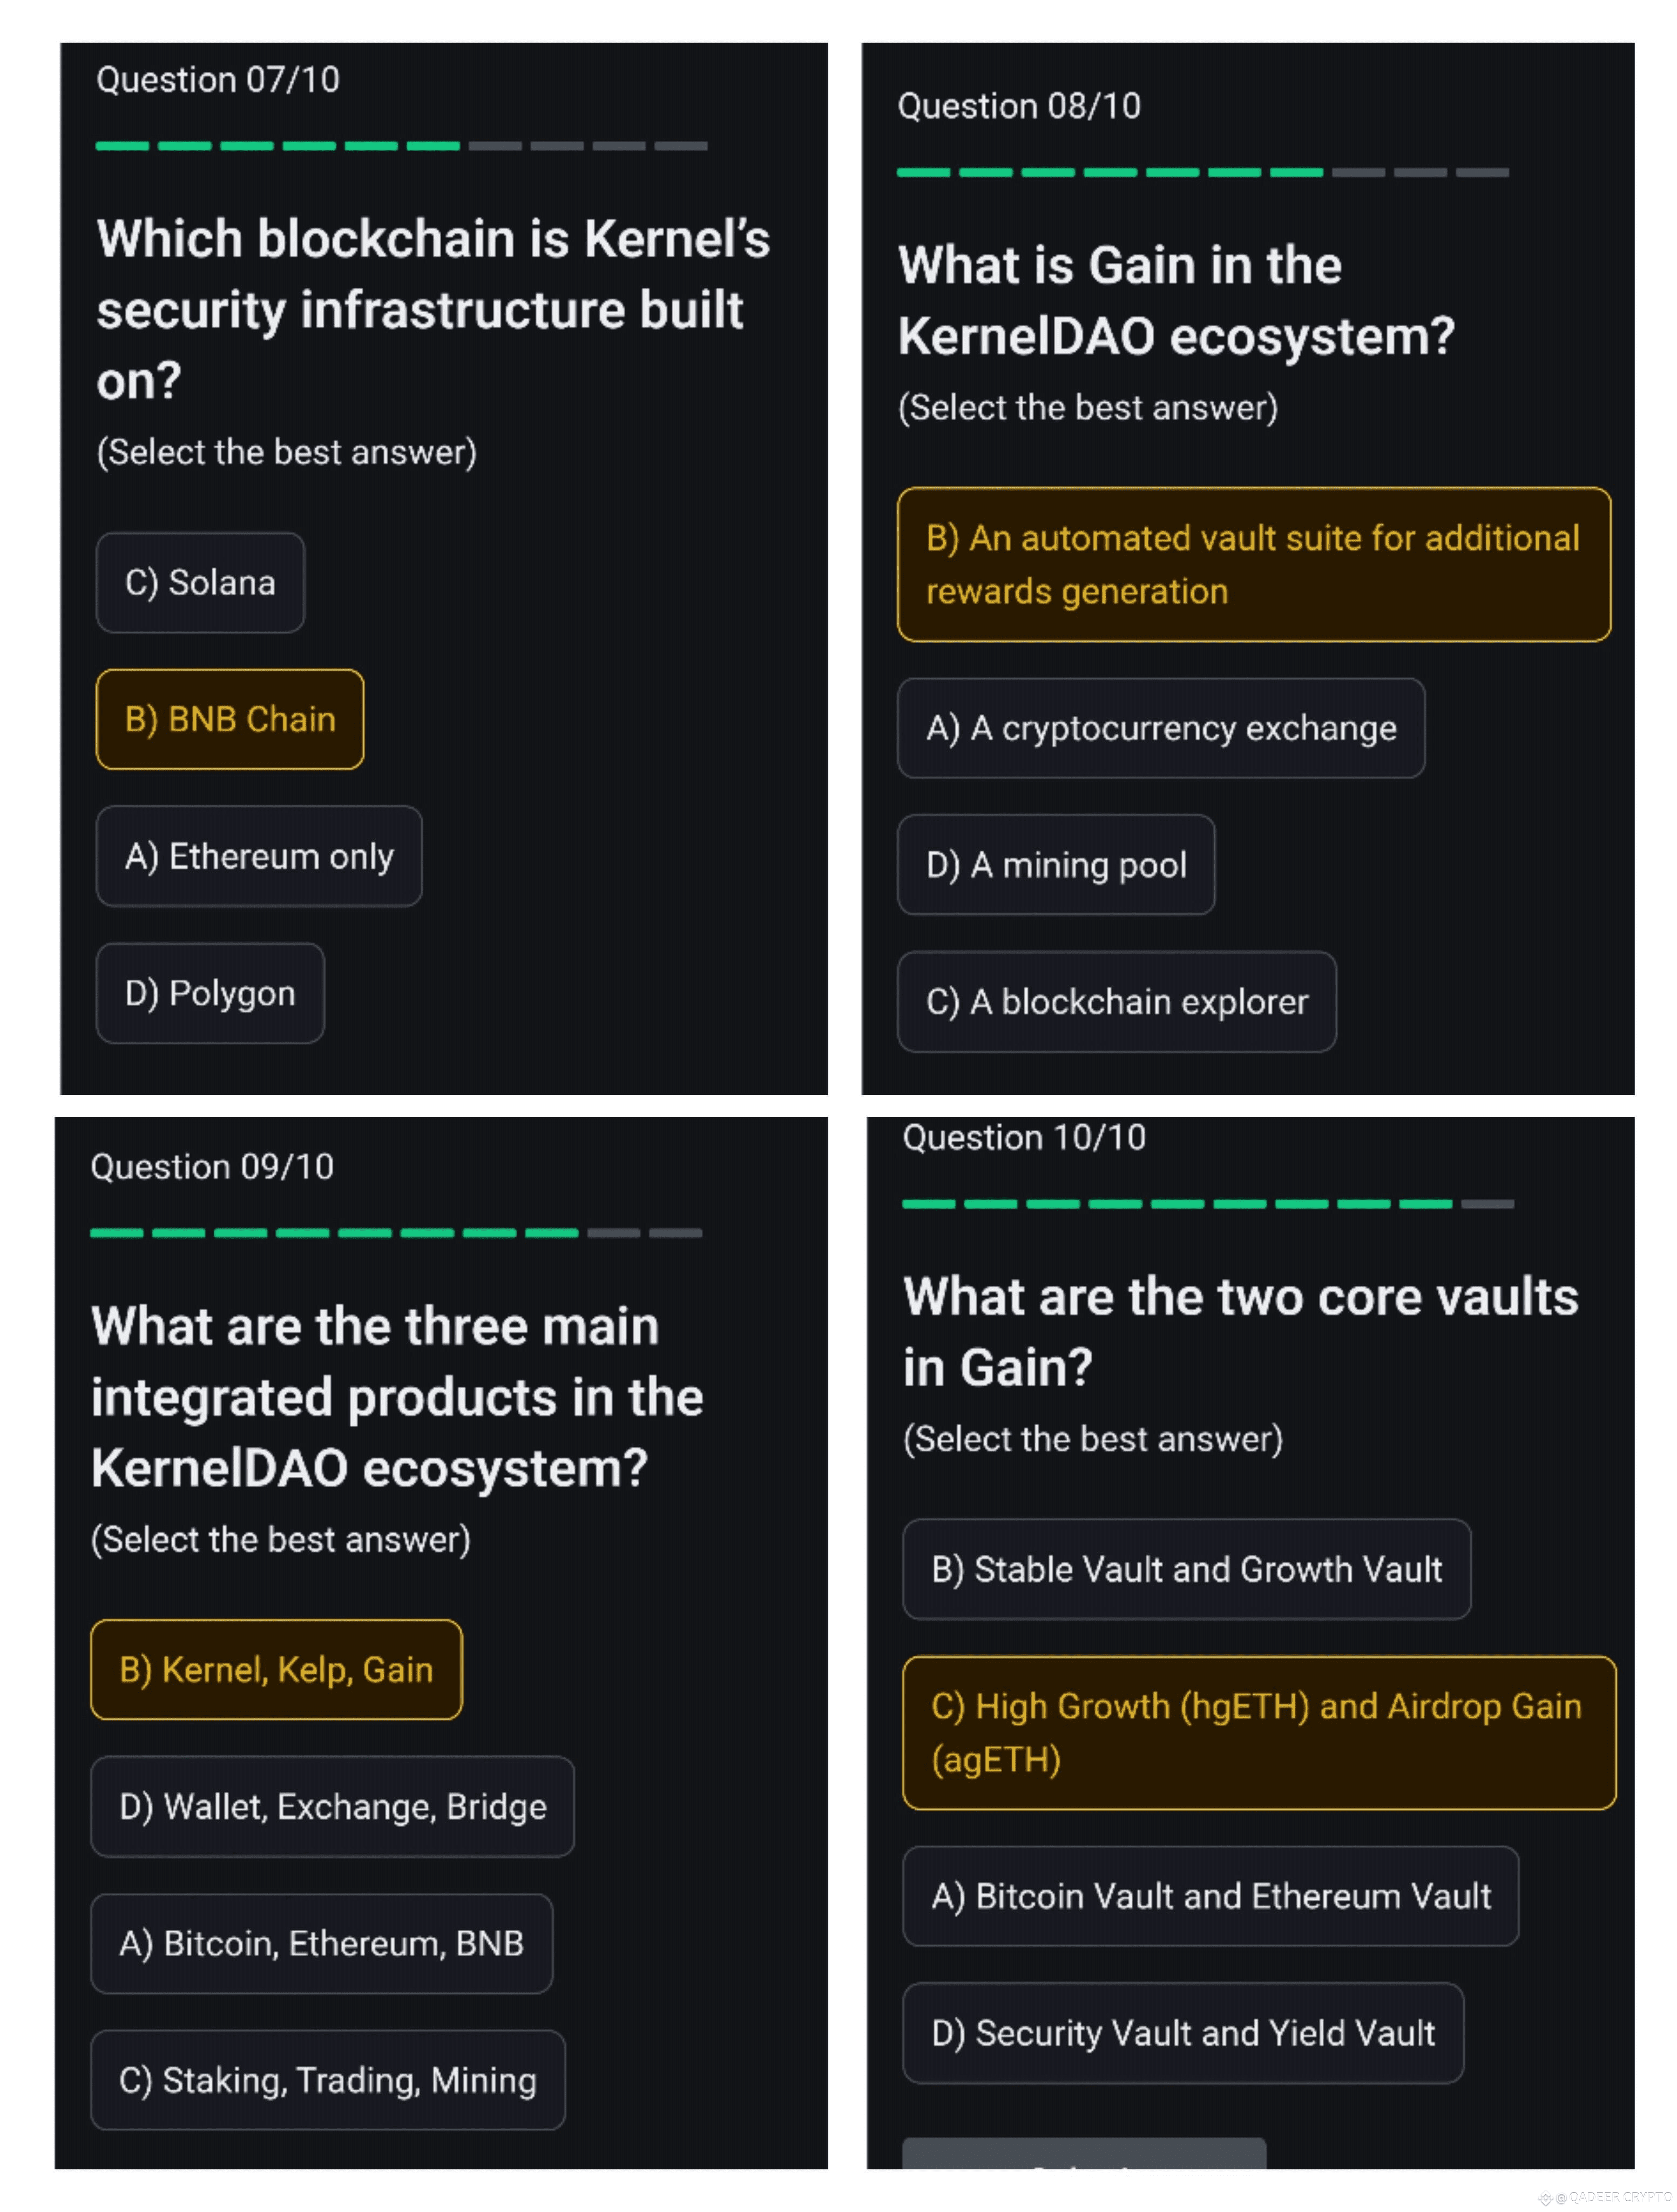The width and height of the screenshot is (1677, 2212).
Task: Click the Question 07/10 progress bar
Action: point(401,146)
